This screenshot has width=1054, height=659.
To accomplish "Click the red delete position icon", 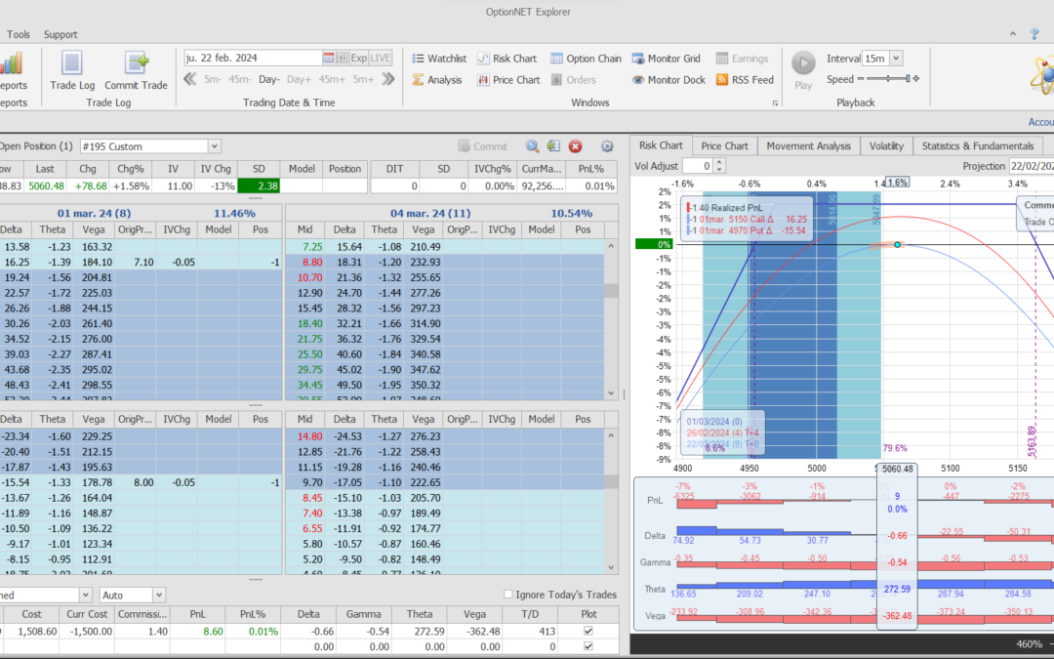I will click(576, 146).
